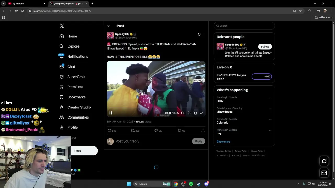Seek on the video progress bar

tap(156, 108)
